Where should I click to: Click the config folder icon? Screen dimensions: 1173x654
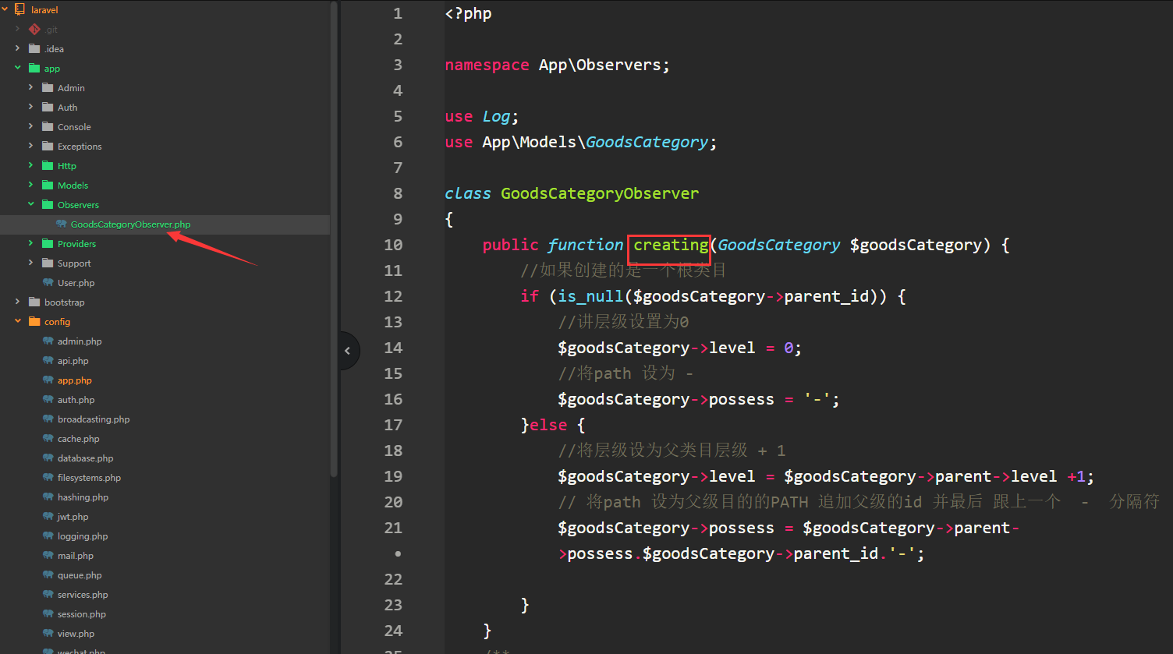34,322
